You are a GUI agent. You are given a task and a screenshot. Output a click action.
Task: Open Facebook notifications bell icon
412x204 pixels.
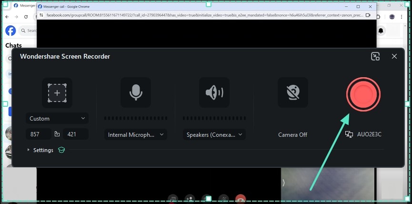[381, 31]
